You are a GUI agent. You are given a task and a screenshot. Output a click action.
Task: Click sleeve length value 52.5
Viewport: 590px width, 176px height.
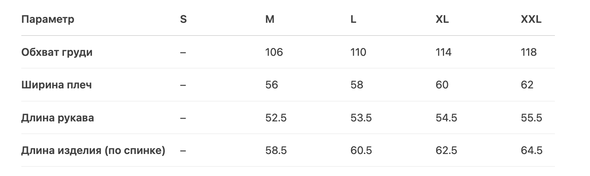point(276,118)
